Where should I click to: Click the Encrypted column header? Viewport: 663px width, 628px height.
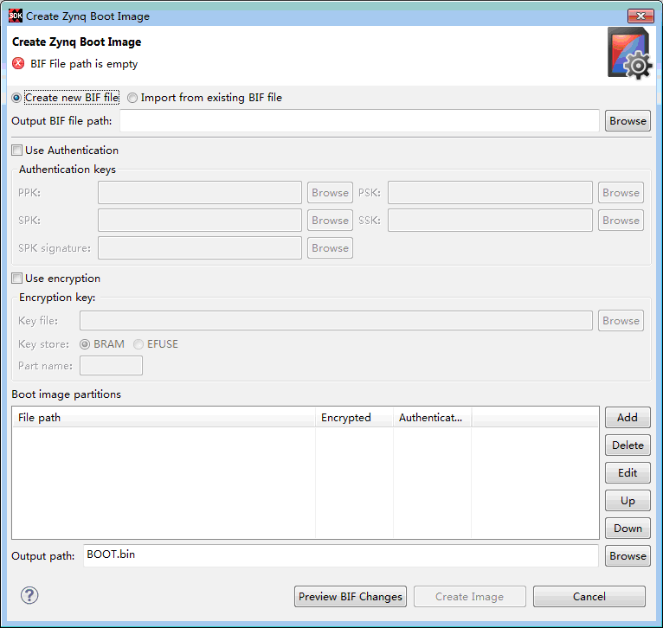click(x=354, y=418)
